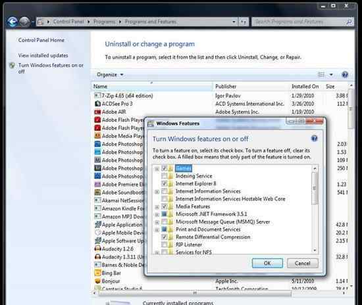362x305 pixels.
Task: Open View installed updates link
Action: pyautogui.click(x=43, y=56)
